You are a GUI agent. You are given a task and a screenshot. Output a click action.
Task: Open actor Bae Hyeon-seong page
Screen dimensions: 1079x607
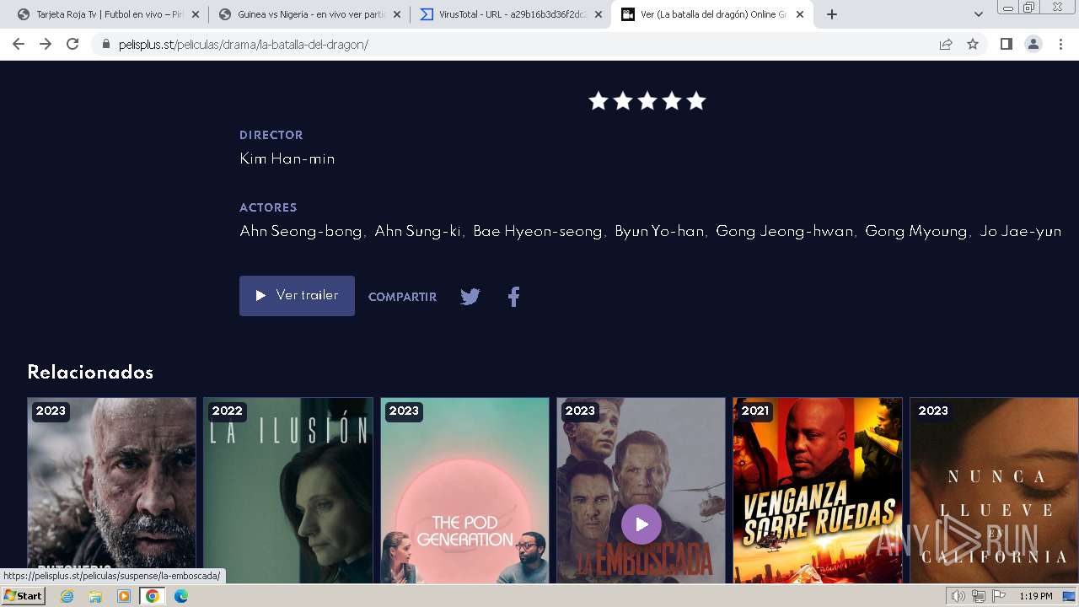[537, 231]
